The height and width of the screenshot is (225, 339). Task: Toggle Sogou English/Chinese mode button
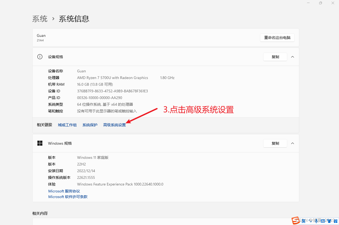pos(303,221)
